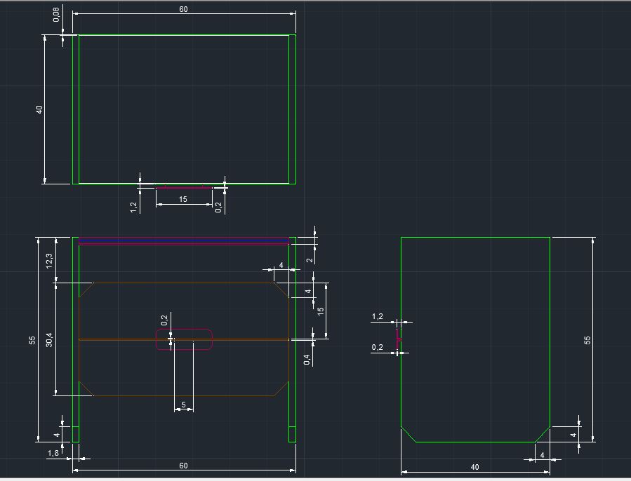Select the 1,2 dimension below the top view
The height and width of the screenshot is (481, 631).
tap(133, 207)
